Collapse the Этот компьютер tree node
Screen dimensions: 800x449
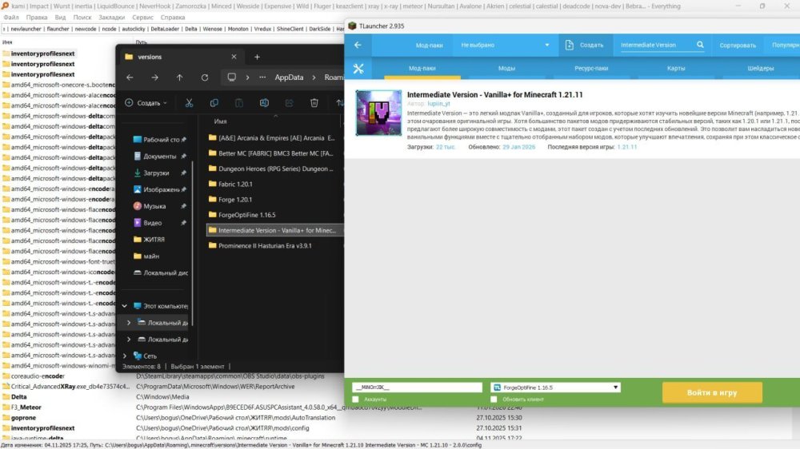point(125,306)
